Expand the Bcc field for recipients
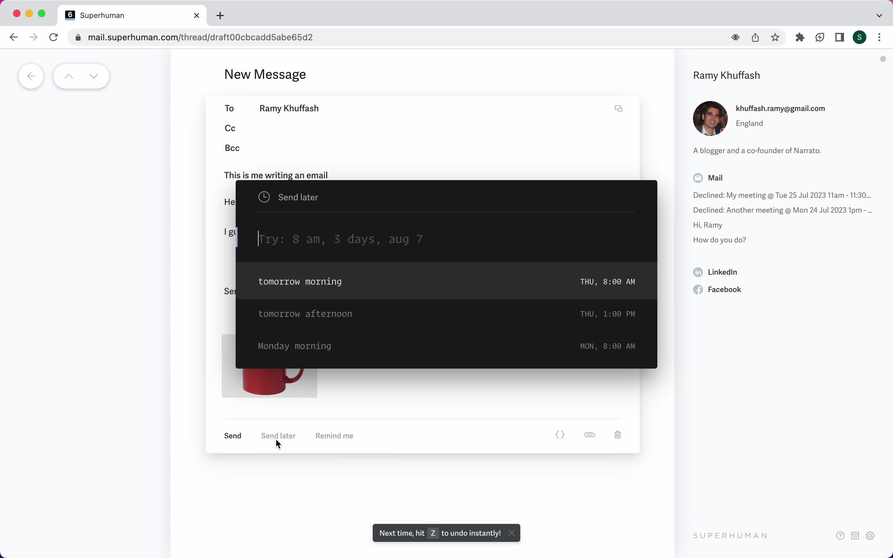Viewport: 893px width, 558px height. (231, 147)
